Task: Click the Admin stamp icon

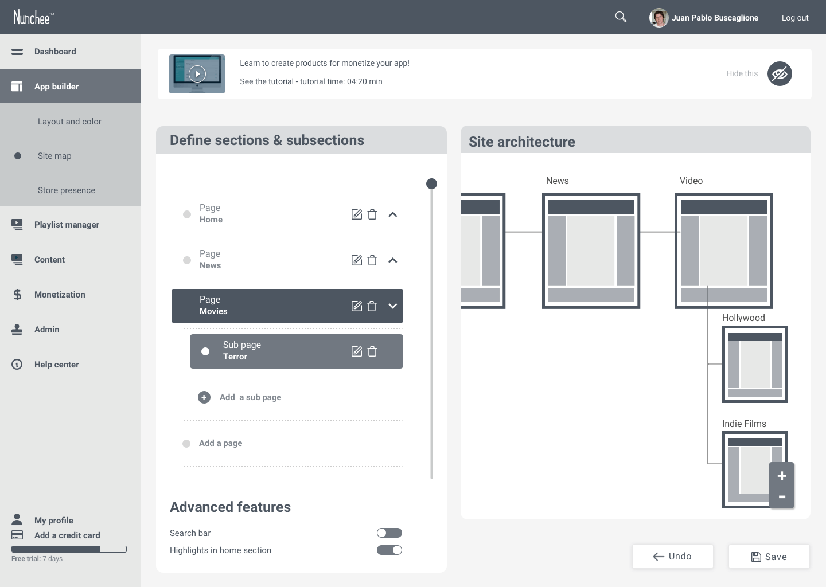Action: click(17, 330)
